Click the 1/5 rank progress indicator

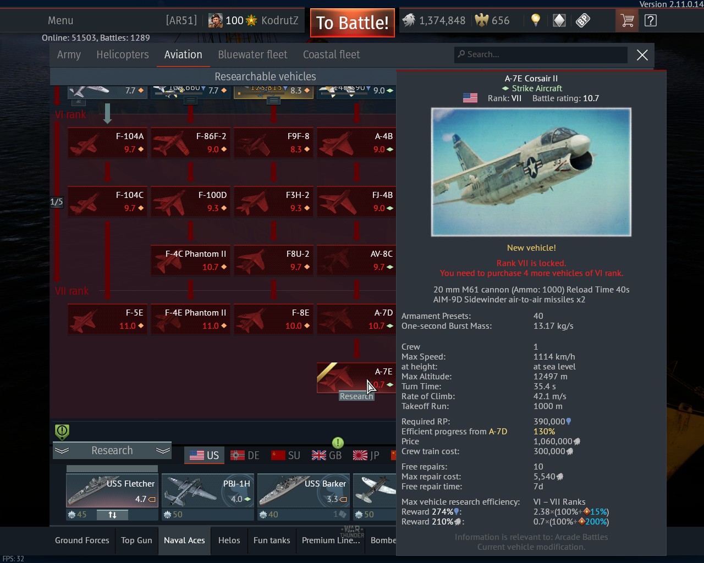pos(57,202)
